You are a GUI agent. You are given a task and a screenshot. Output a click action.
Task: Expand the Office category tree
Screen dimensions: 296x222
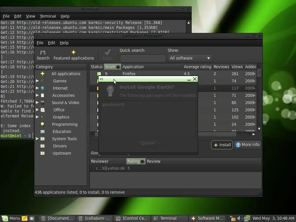[x=37, y=110]
